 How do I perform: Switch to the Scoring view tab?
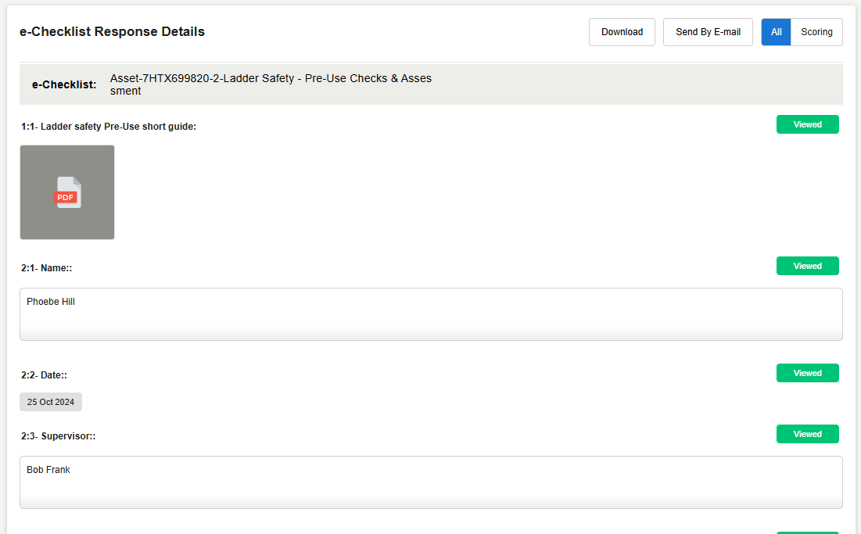(816, 32)
